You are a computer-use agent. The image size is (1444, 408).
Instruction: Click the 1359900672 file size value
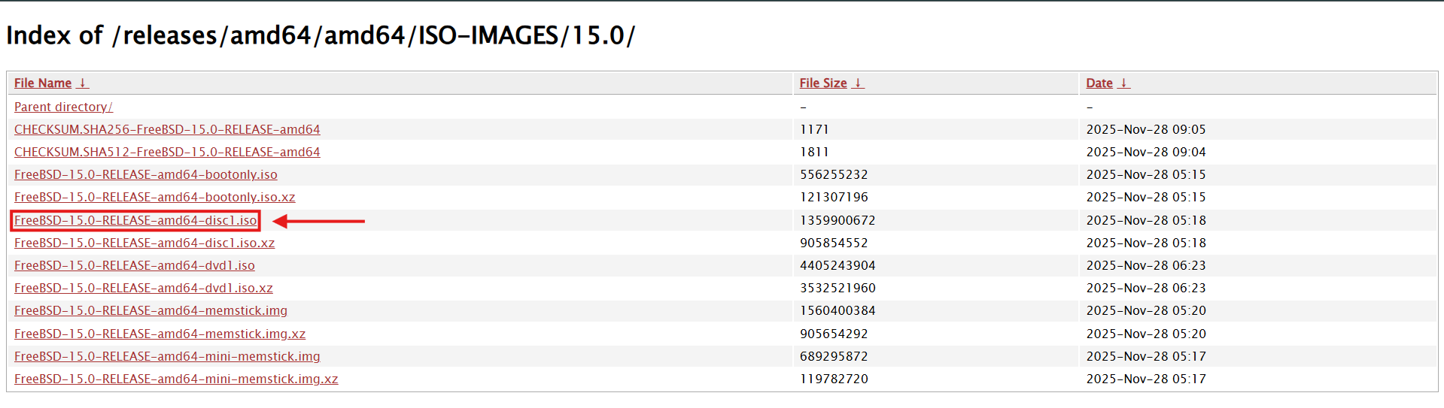click(x=837, y=220)
